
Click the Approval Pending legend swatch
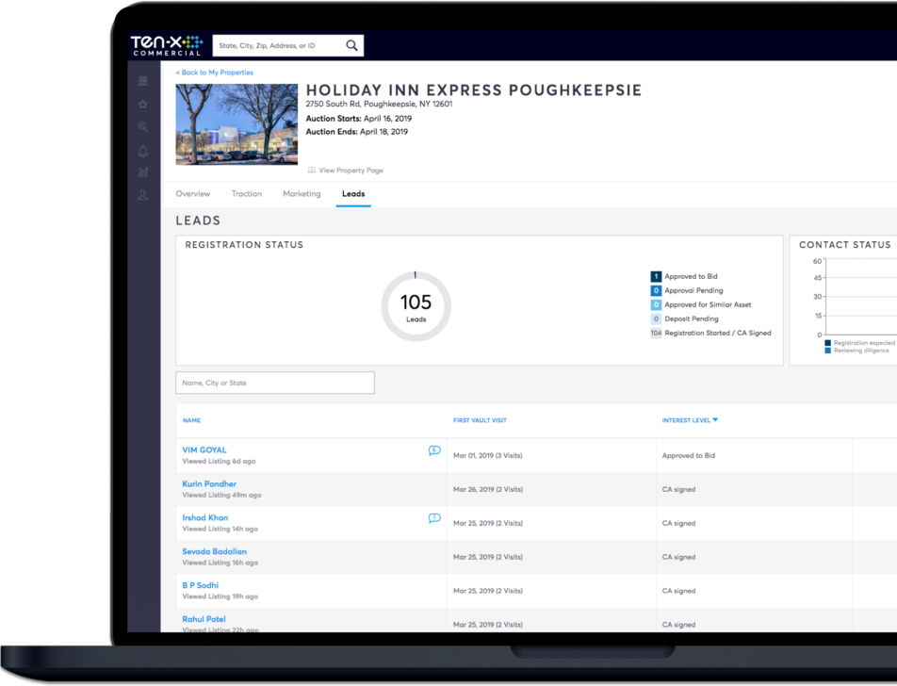656,290
